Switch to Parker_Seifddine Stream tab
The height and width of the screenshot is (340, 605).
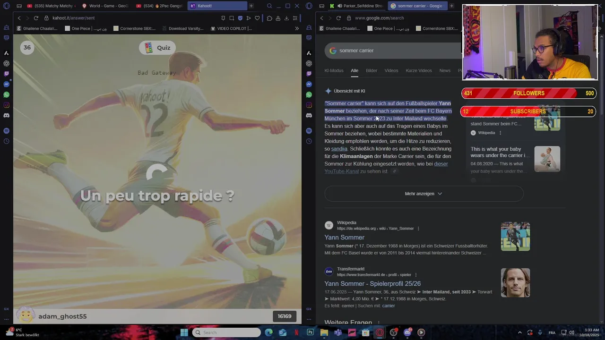coord(357,6)
